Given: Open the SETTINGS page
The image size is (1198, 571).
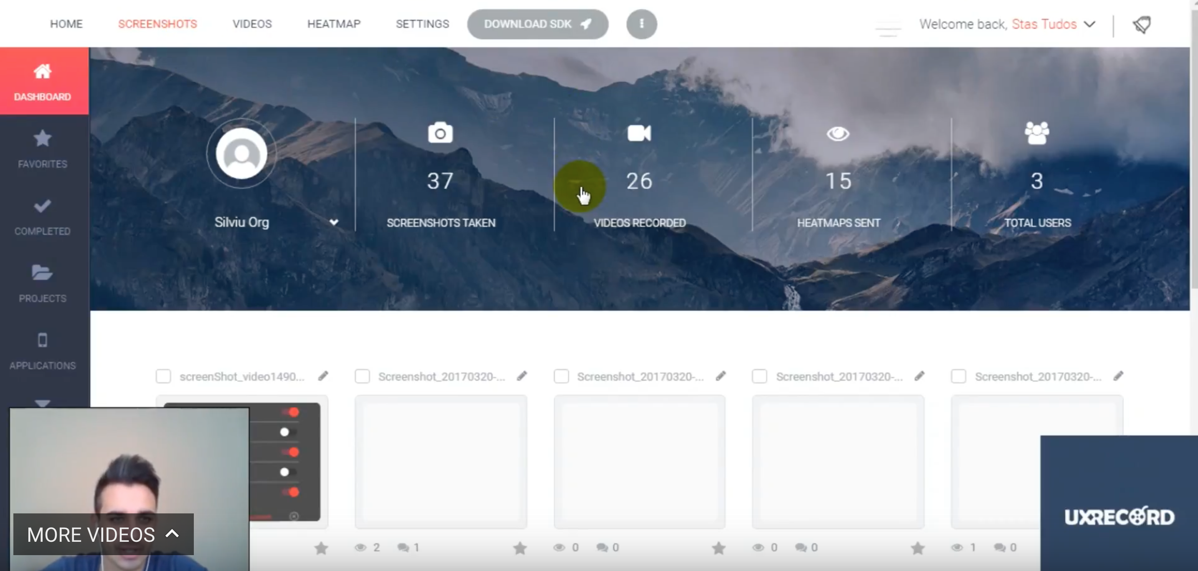Looking at the screenshot, I should pyautogui.click(x=422, y=24).
